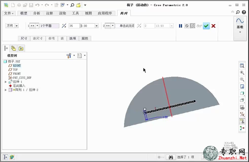
Task: Flip the first direction with the arrow icon
Action: (x=64, y=26)
